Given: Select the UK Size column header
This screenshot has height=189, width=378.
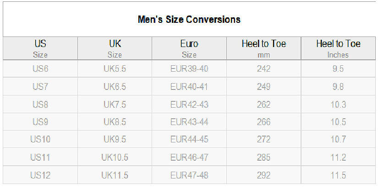Looking at the screenshot, I should pos(115,49).
